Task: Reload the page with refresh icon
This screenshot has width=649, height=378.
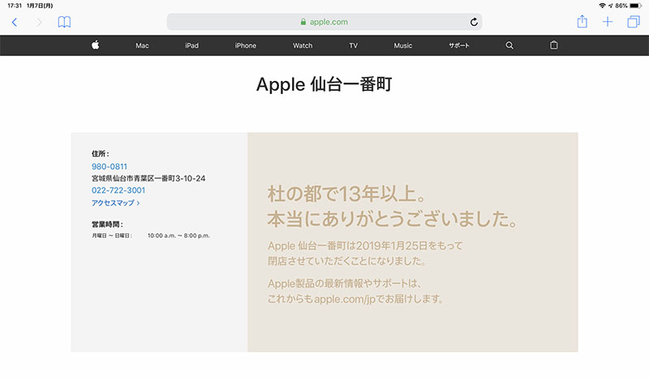Action: [474, 22]
